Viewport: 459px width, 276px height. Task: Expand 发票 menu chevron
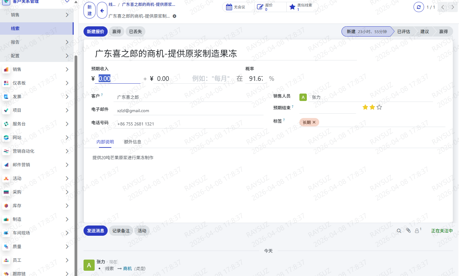(x=67, y=97)
